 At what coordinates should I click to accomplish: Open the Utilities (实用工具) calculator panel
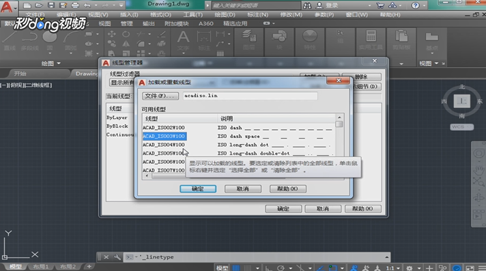tap(371, 40)
